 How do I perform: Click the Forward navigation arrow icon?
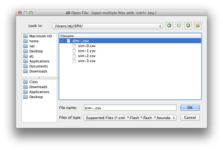[179, 26]
